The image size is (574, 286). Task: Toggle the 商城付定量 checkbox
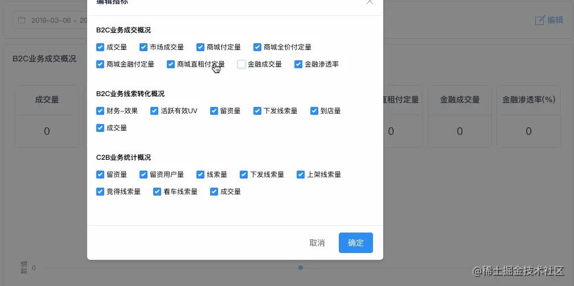point(200,47)
